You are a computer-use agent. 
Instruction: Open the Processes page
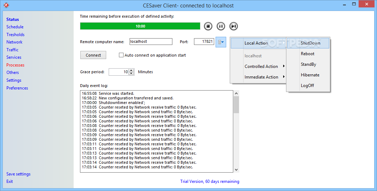point(15,65)
